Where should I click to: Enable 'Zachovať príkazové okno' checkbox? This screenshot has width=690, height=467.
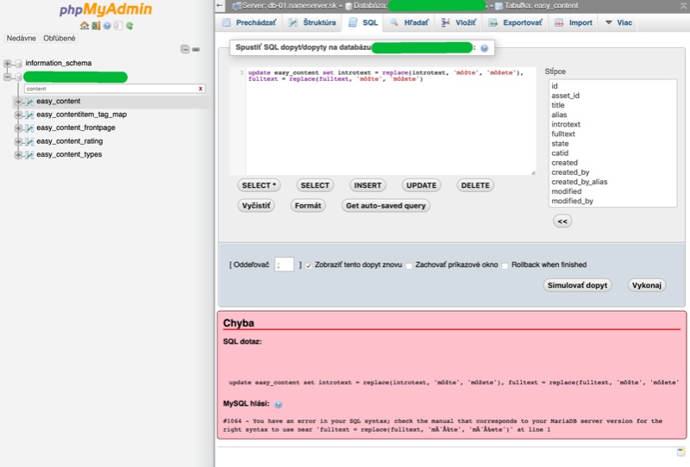409,265
